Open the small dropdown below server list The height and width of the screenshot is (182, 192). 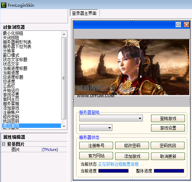pos(96,128)
